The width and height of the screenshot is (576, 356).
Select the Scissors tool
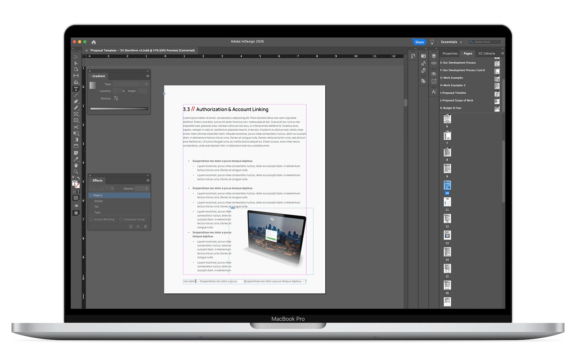76,127
